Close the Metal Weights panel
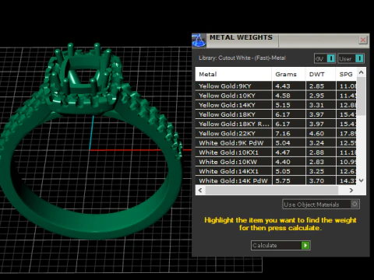This screenshot has width=374, height=280. point(363,40)
